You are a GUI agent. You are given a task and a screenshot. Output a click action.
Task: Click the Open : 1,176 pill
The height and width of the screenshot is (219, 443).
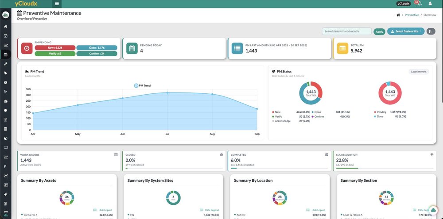click(x=97, y=48)
